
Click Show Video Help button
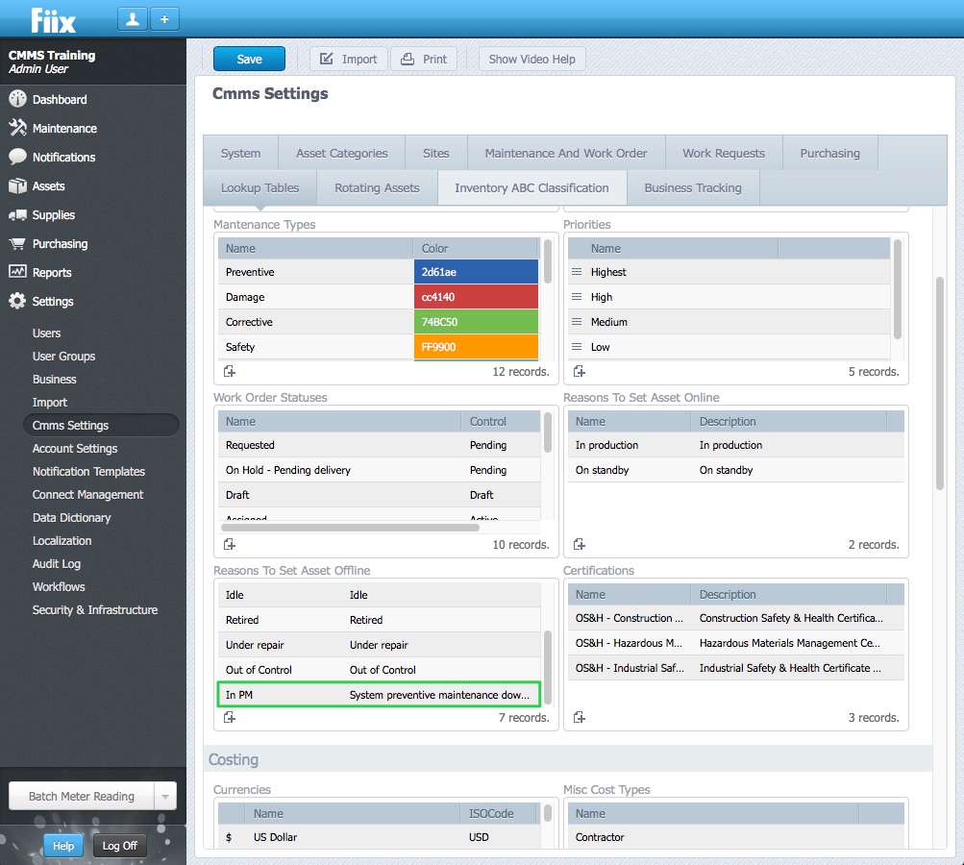[531, 59]
